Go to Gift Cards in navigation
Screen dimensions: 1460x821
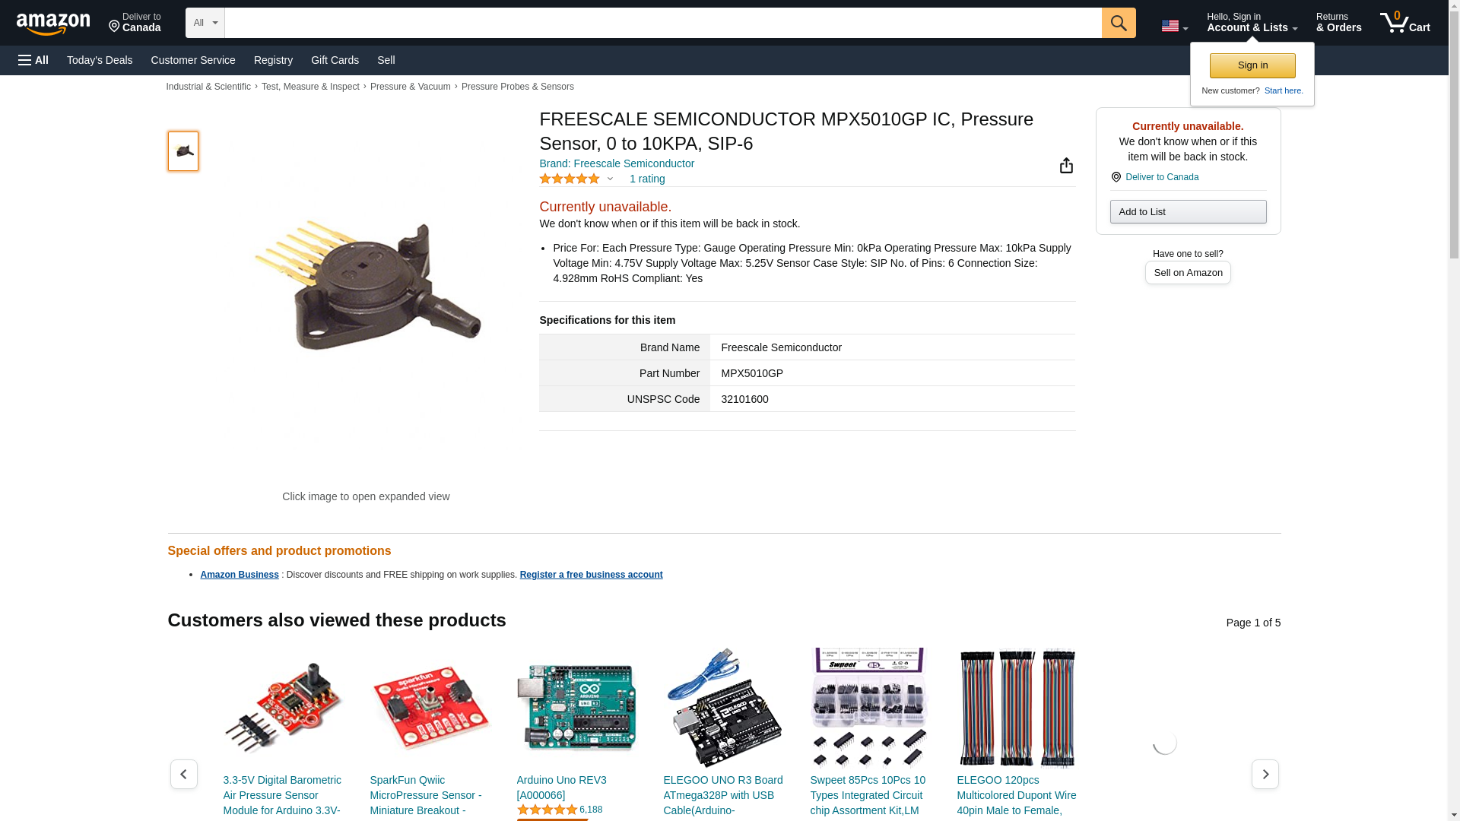coord(335,60)
